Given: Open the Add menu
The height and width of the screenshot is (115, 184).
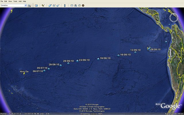Looking at the screenshot, I should 20,1.
